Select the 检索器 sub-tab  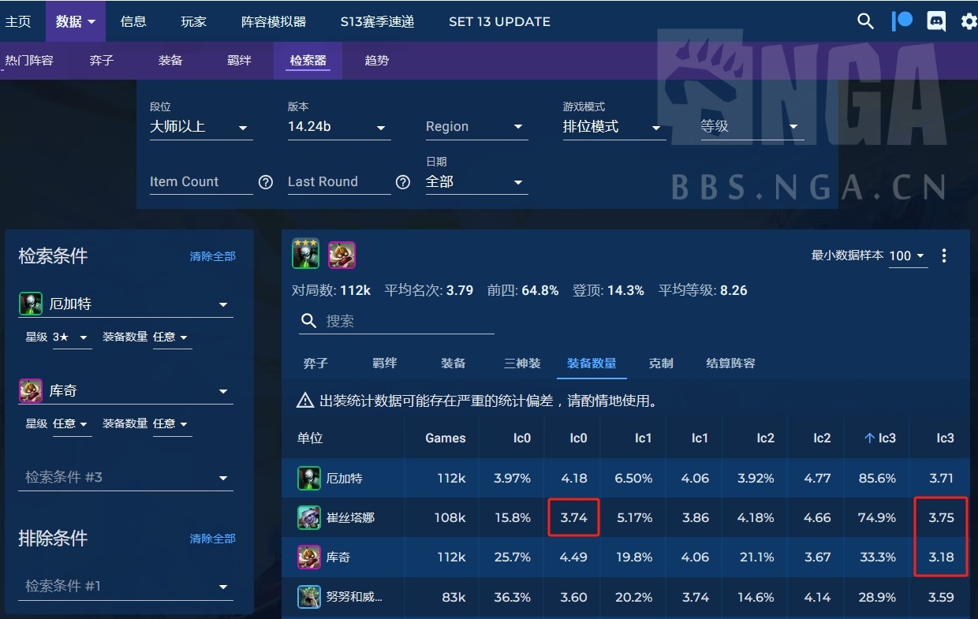click(308, 60)
